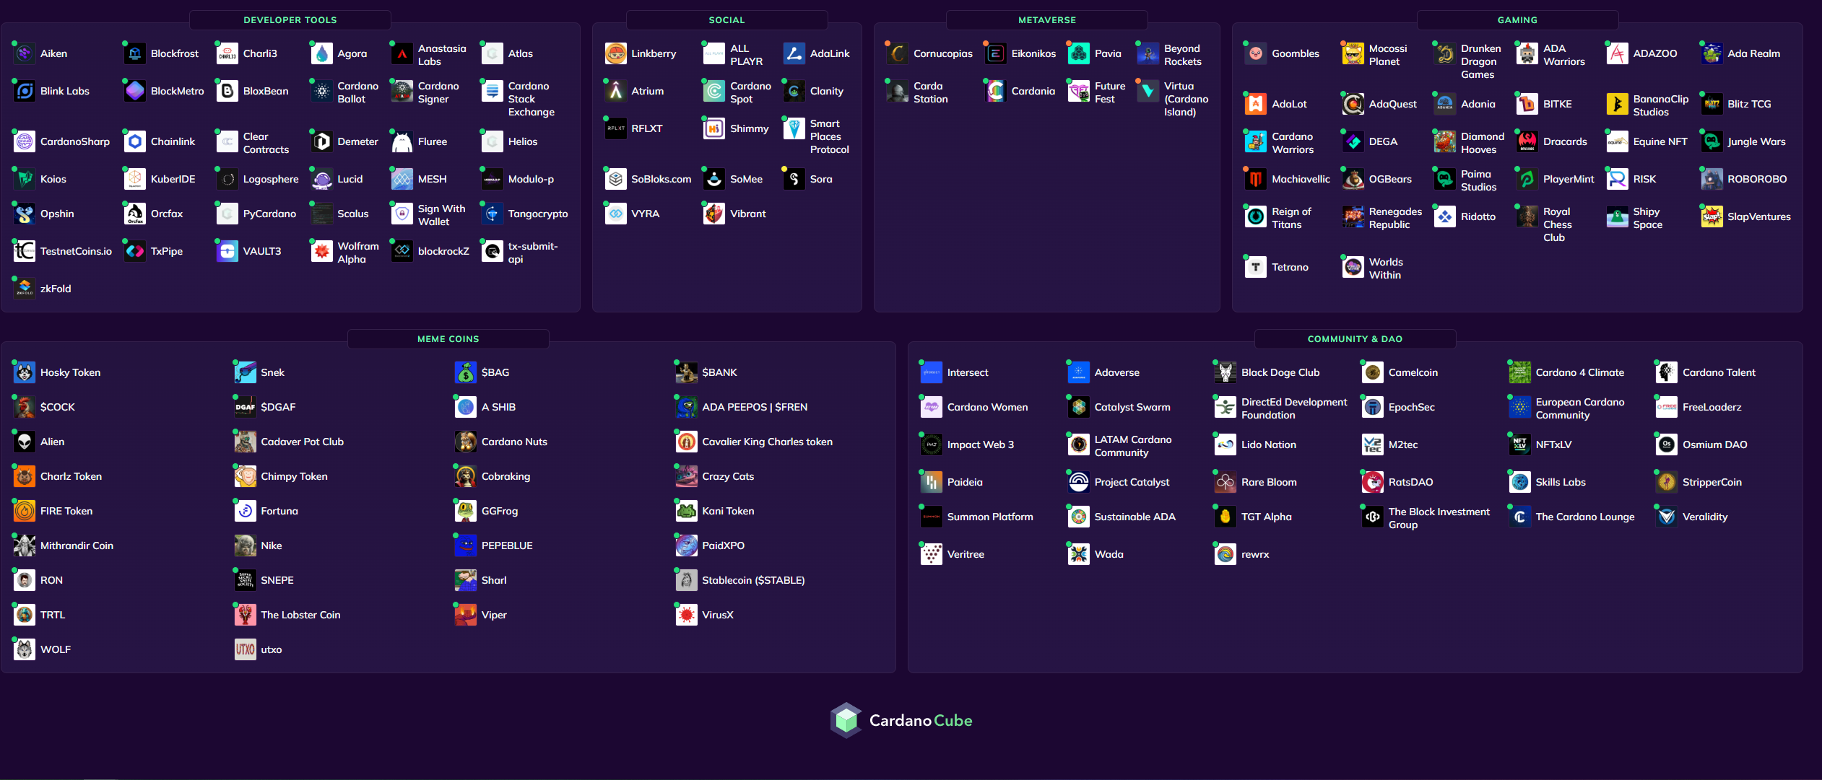The height and width of the screenshot is (780, 1822).
Task: Select "LATAM Cardano Community" text
Action: (1132, 446)
